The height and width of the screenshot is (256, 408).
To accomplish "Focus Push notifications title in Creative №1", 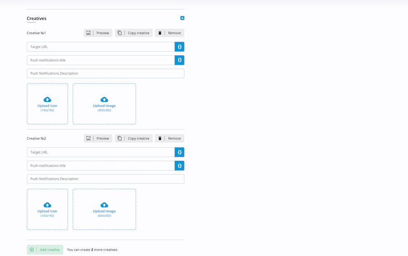I will click(101, 60).
